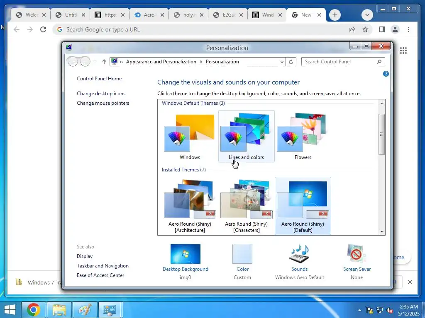
Task: Click the network tray icon
Action: pyautogui.click(x=380, y=310)
